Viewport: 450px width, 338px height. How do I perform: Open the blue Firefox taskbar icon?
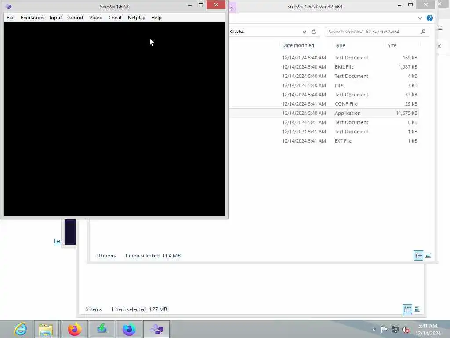(129, 329)
